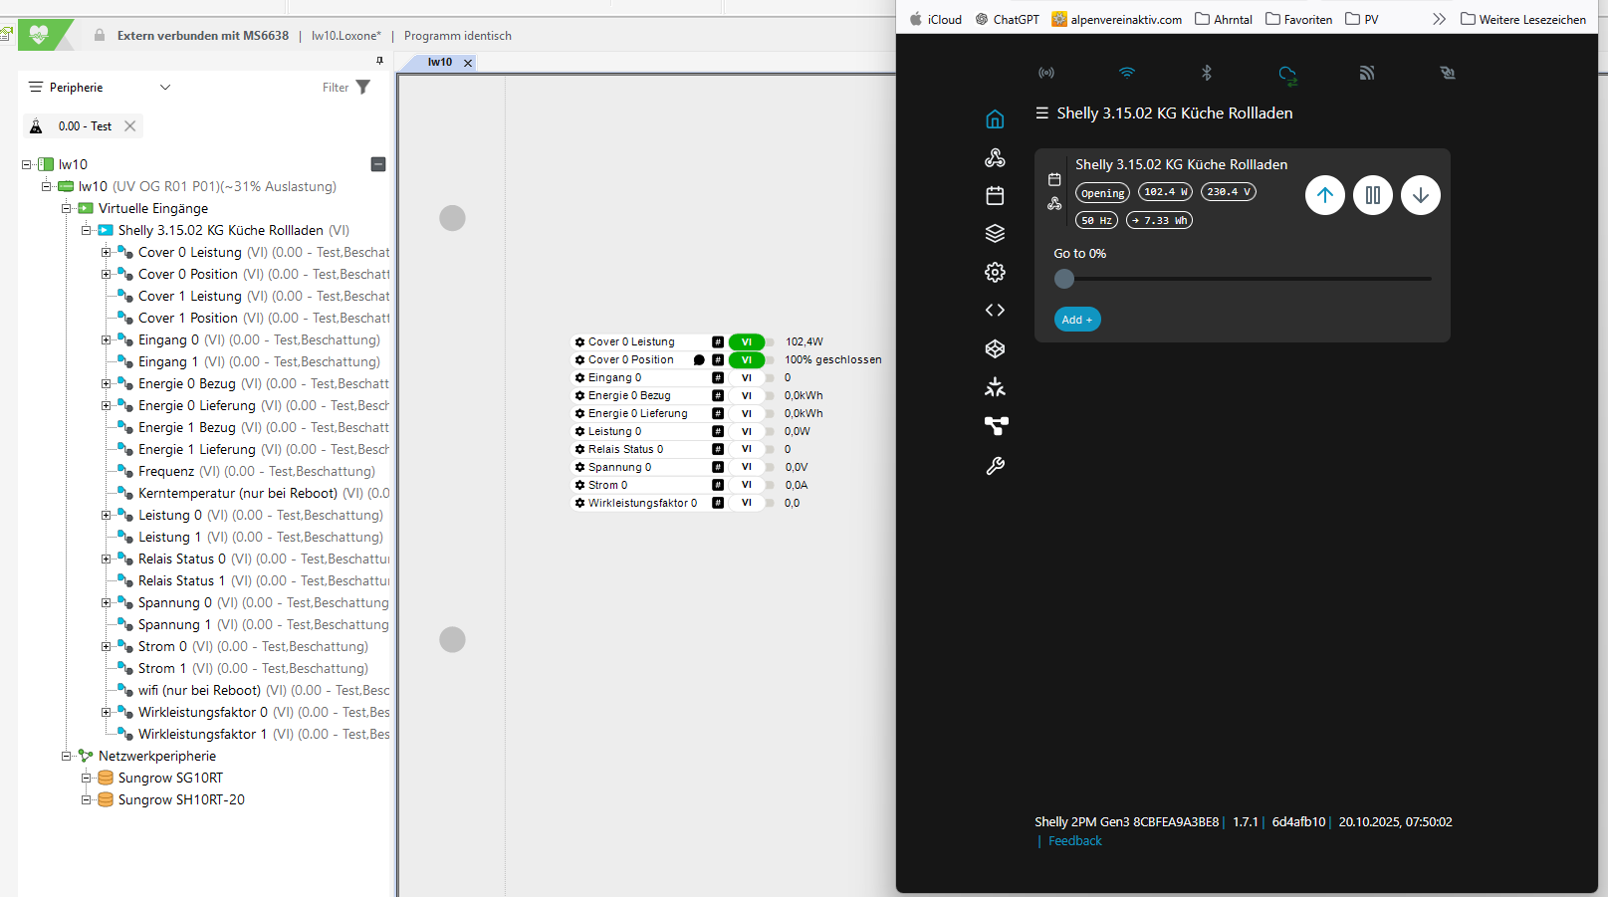Viewport: 1608px width, 897px height.
Task: Open the Weitere Lesezeichen folder
Action: coord(1523,19)
